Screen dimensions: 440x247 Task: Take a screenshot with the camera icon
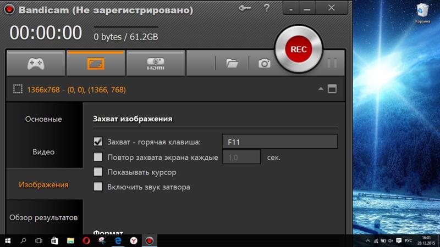(265, 64)
